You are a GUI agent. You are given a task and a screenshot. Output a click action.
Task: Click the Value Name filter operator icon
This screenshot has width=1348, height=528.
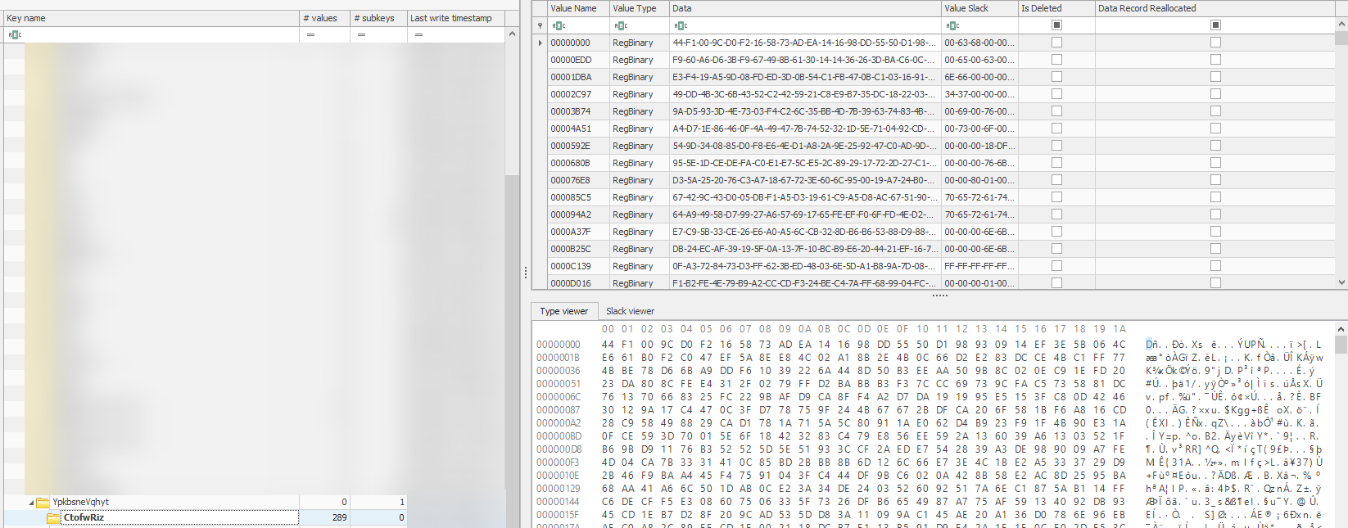tap(559, 25)
